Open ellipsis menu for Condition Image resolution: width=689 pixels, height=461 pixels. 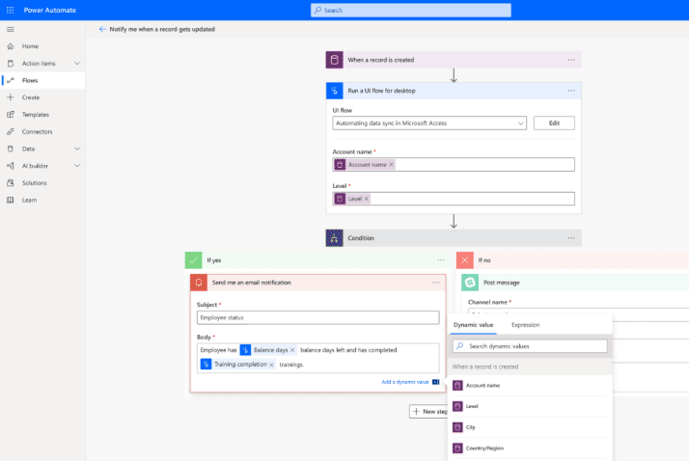click(x=571, y=238)
